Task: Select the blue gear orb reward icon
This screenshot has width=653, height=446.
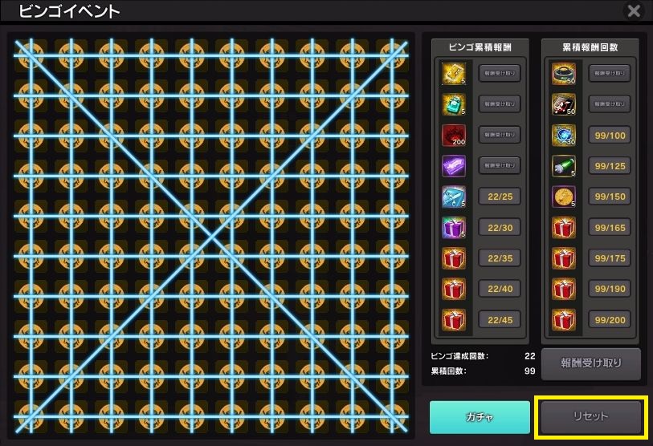Action: (x=564, y=135)
